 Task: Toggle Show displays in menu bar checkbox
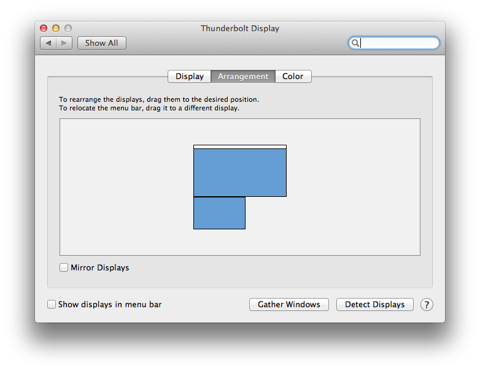coord(52,304)
